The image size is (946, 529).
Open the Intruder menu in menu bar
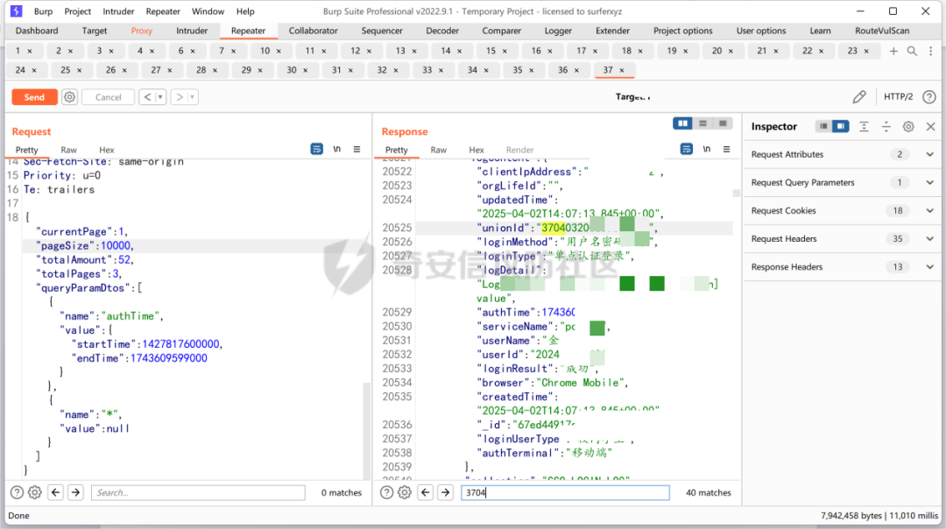tap(118, 11)
